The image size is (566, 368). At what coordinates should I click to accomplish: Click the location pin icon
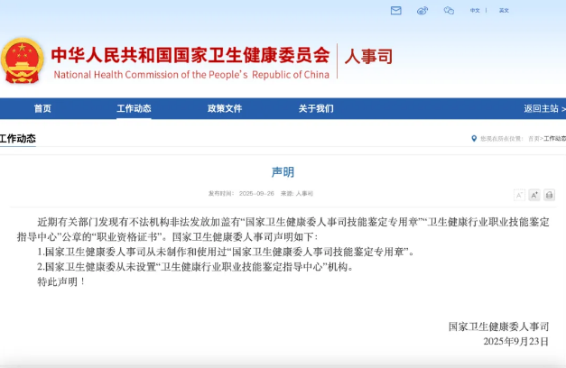474,139
